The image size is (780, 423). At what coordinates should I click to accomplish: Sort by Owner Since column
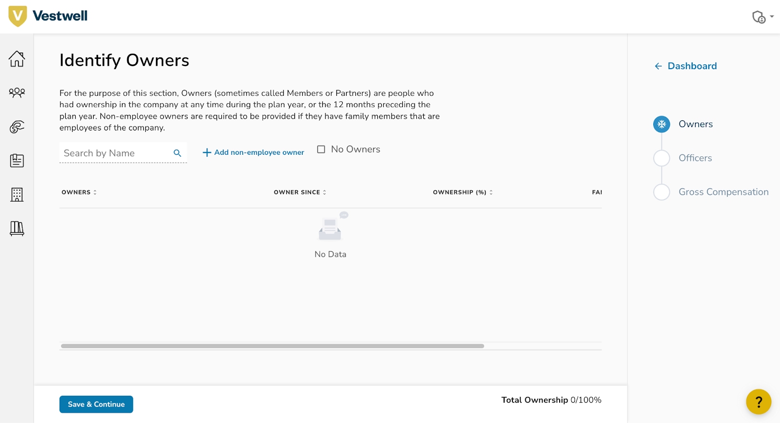tap(300, 192)
